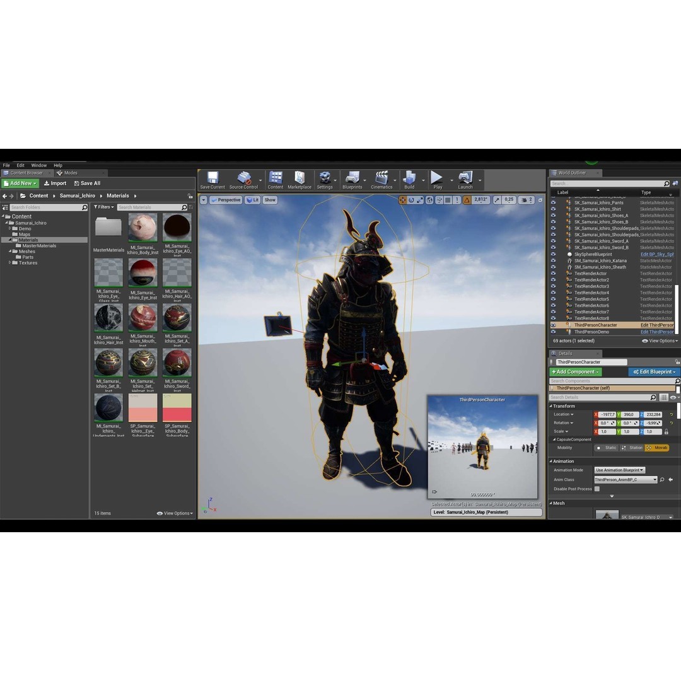Screen dimensions: 681x681
Task: Click the Build toolbar icon
Action: tap(409, 180)
